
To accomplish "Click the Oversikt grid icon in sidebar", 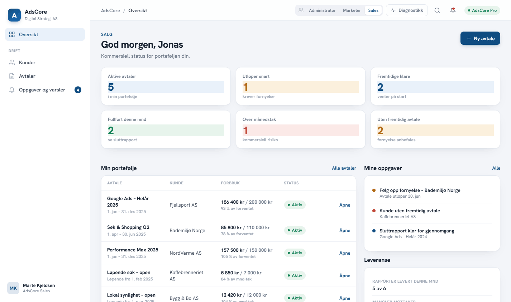I will coord(12,34).
